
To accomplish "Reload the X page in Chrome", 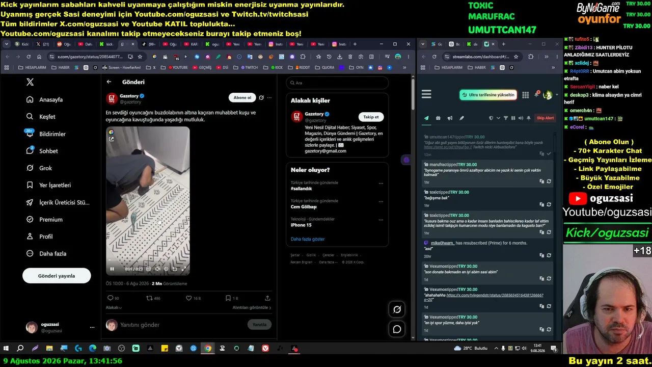I will pos(29,57).
